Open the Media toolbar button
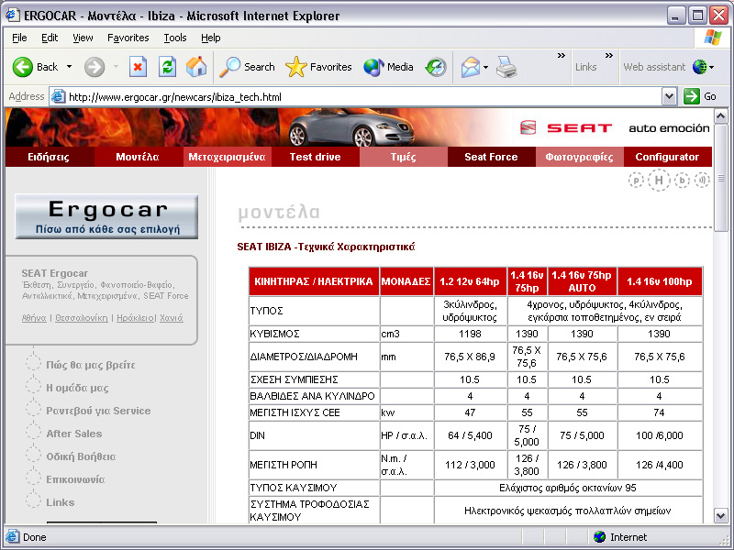This screenshot has height=550, width=734. 388,67
